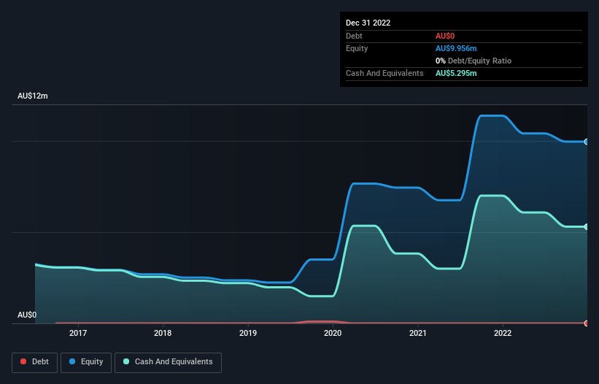
Task: Click the red AU$0 debt value
Action: tap(445, 36)
